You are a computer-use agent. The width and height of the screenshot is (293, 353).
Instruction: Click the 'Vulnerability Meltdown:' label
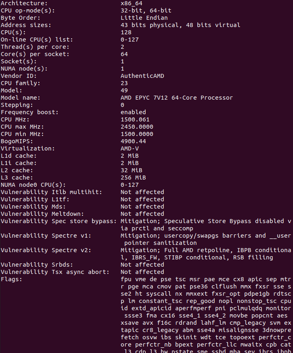(42, 214)
